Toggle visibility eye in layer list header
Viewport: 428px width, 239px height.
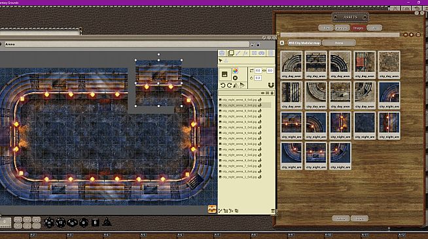[x=263, y=93]
